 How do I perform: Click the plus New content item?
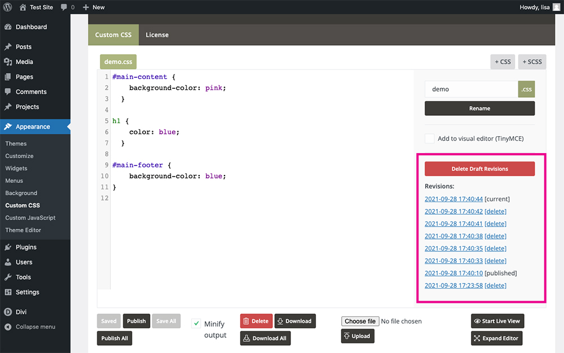point(94,7)
